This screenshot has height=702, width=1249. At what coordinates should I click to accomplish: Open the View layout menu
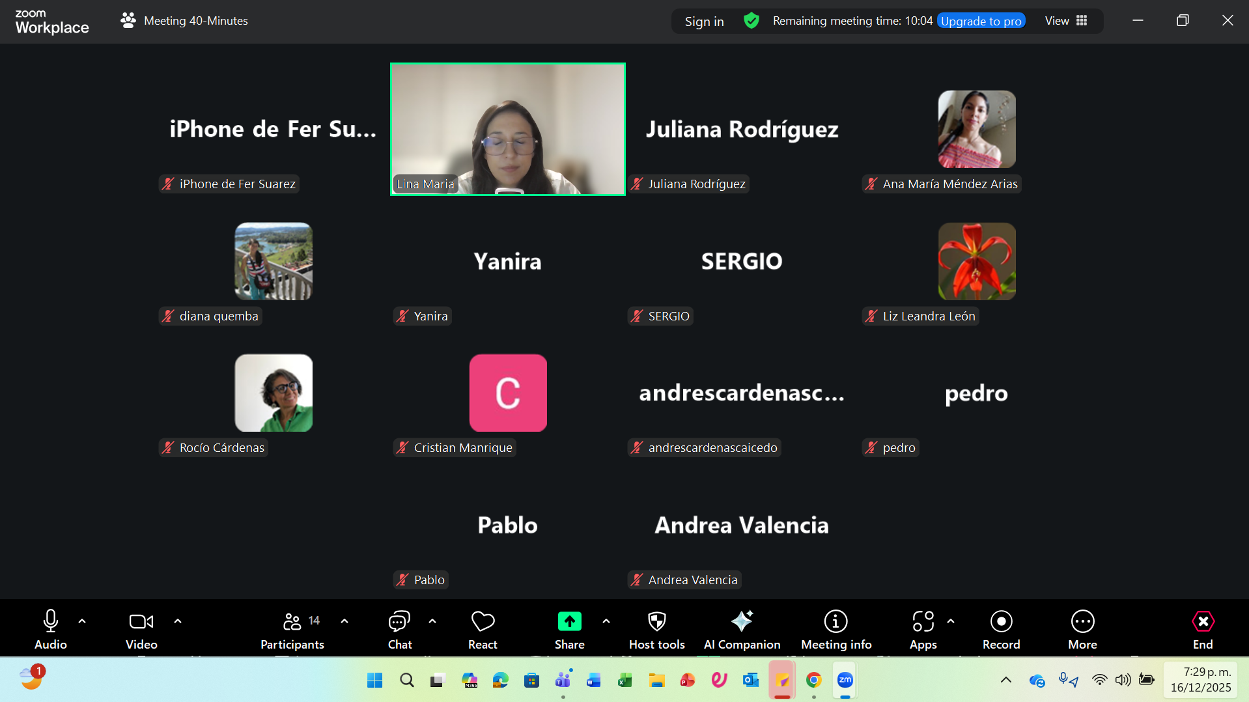tap(1066, 21)
